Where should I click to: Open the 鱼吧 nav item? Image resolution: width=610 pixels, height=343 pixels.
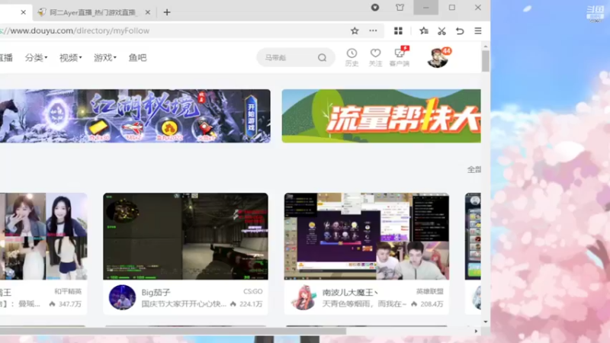(138, 58)
